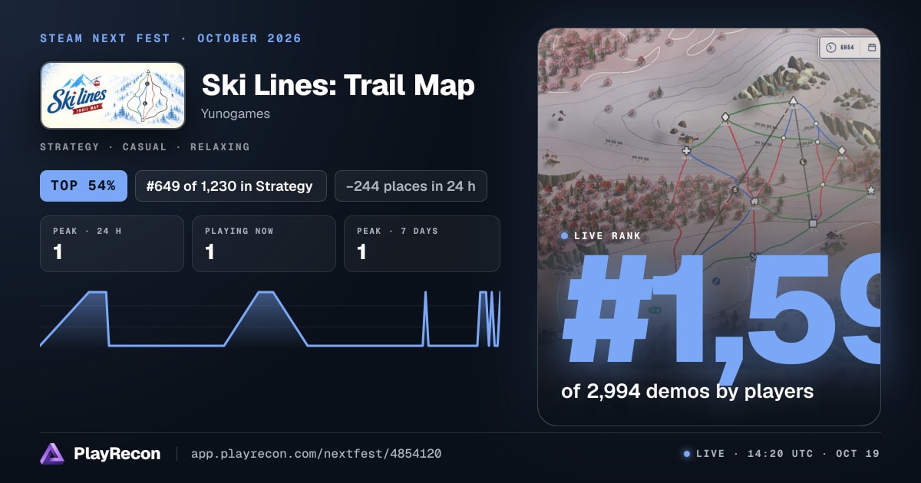This screenshot has width=921, height=483.
Task: Click the PLAYING NOW stat card
Action: (x=264, y=244)
